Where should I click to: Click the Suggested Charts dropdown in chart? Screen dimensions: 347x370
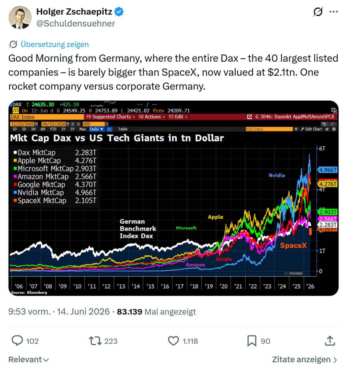(x=110, y=117)
